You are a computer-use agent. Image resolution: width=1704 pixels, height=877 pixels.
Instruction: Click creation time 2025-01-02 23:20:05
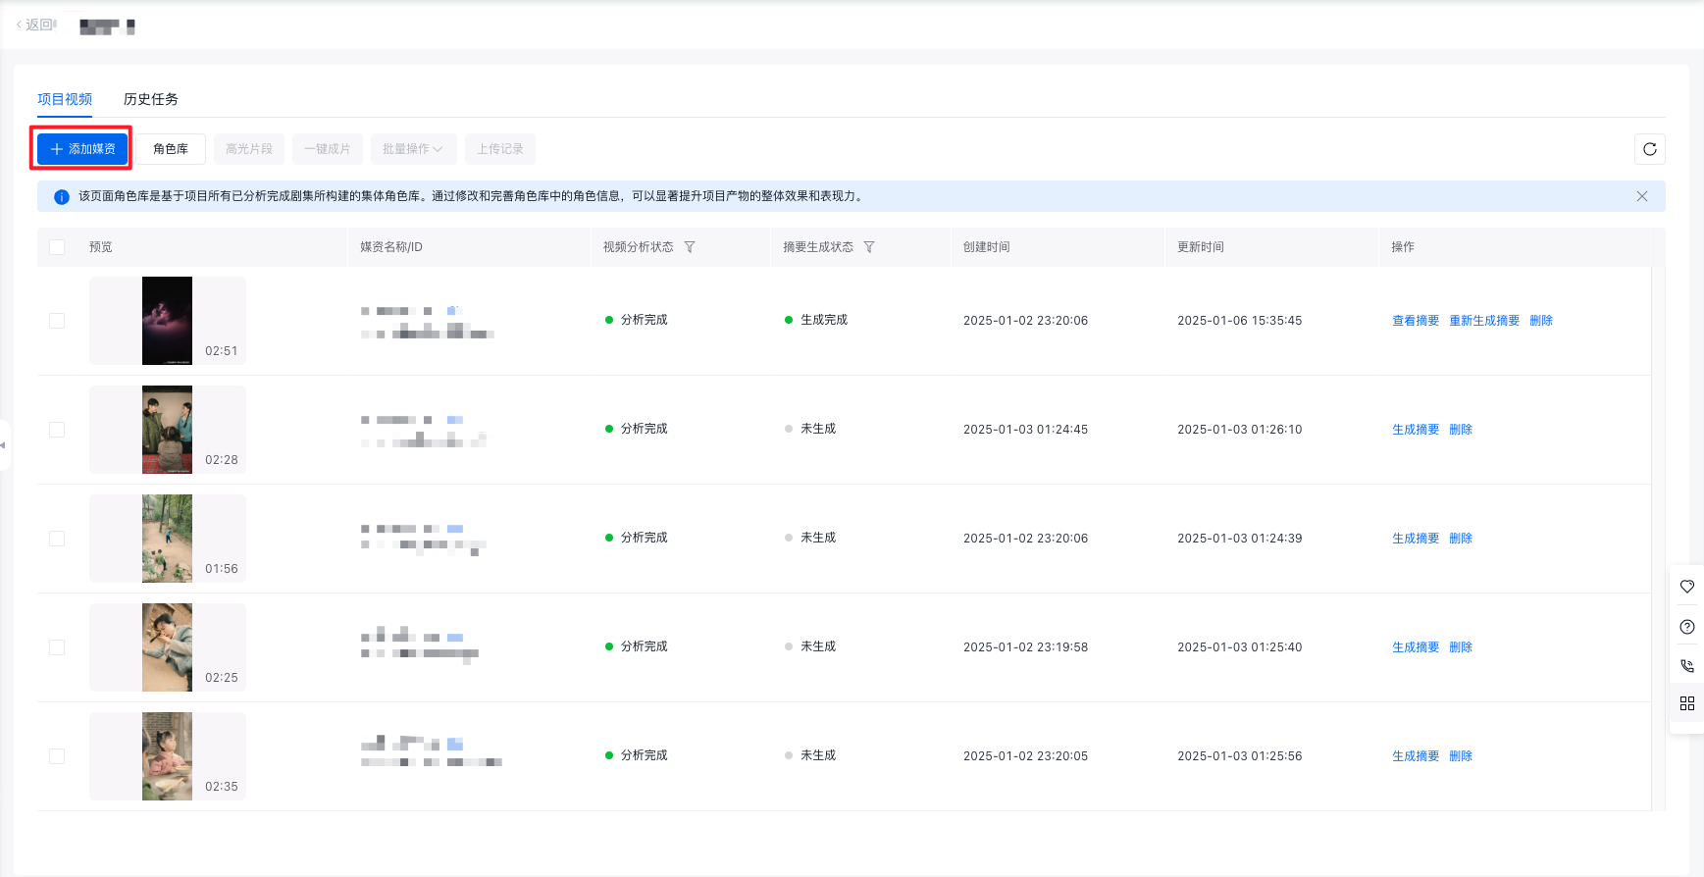[1025, 756]
